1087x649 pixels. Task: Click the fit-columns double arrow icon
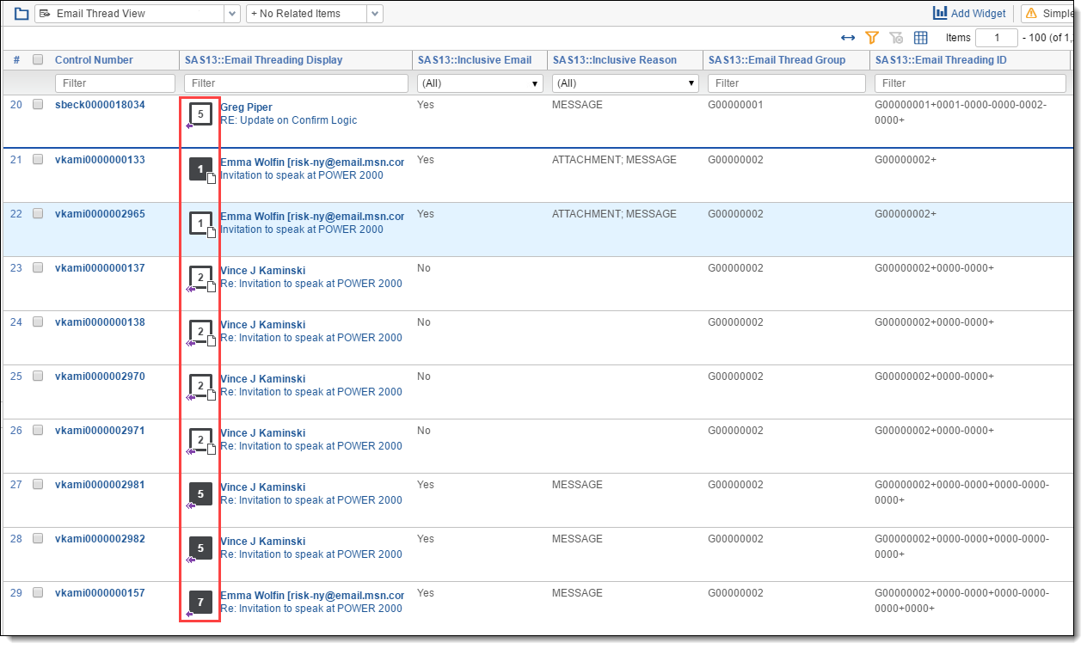(848, 38)
